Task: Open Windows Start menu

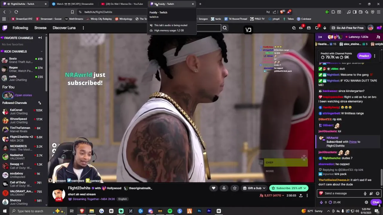Action: (x=4, y=211)
